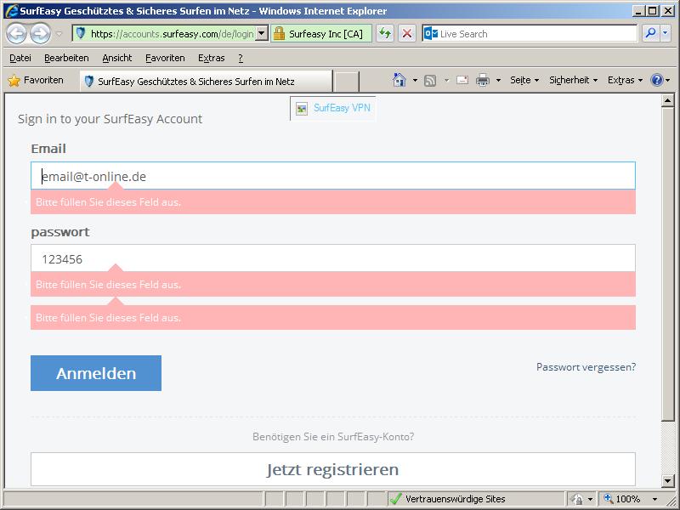
Task: Expand the address bar URL dropdown
Action: click(262, 34)
